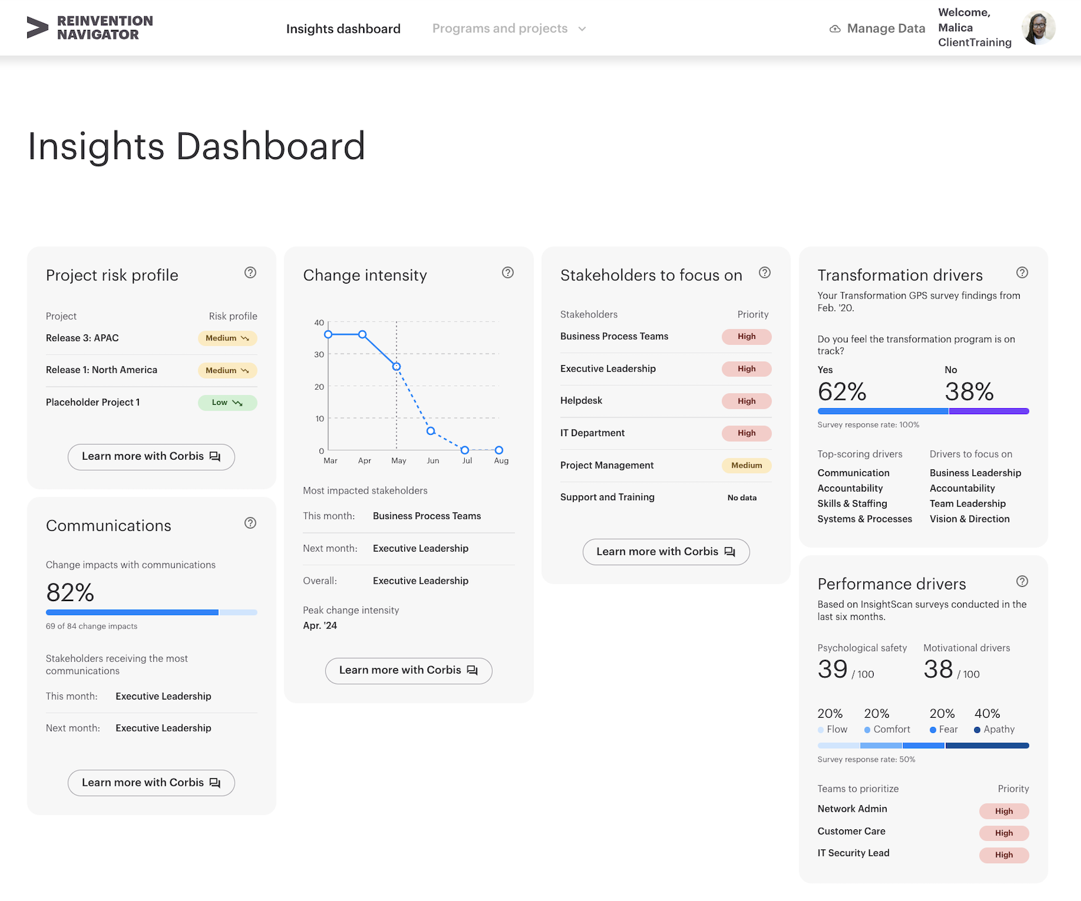Open the Project risk profile help icon
This screenshot has width=1081, height=901.
(x=250, y=273)
